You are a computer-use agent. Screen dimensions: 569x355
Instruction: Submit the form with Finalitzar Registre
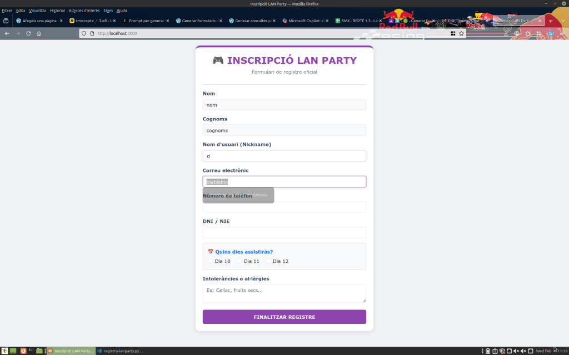click(284, 317)
